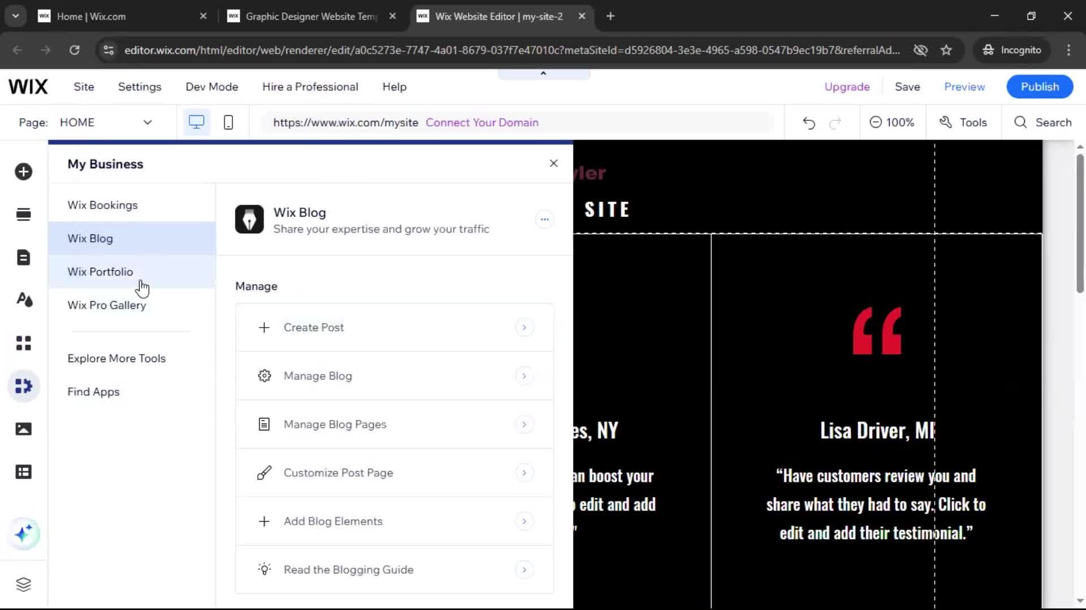Open the Customize Post Page arrow
The image size is (1086, 610).
pyautogui.click(x=524, y=473)
